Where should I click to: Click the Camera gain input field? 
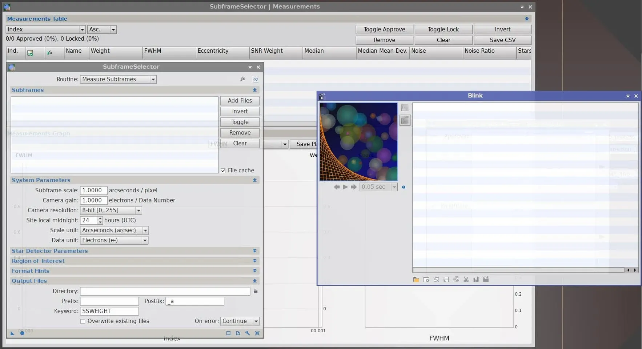[x=93, y=200]
